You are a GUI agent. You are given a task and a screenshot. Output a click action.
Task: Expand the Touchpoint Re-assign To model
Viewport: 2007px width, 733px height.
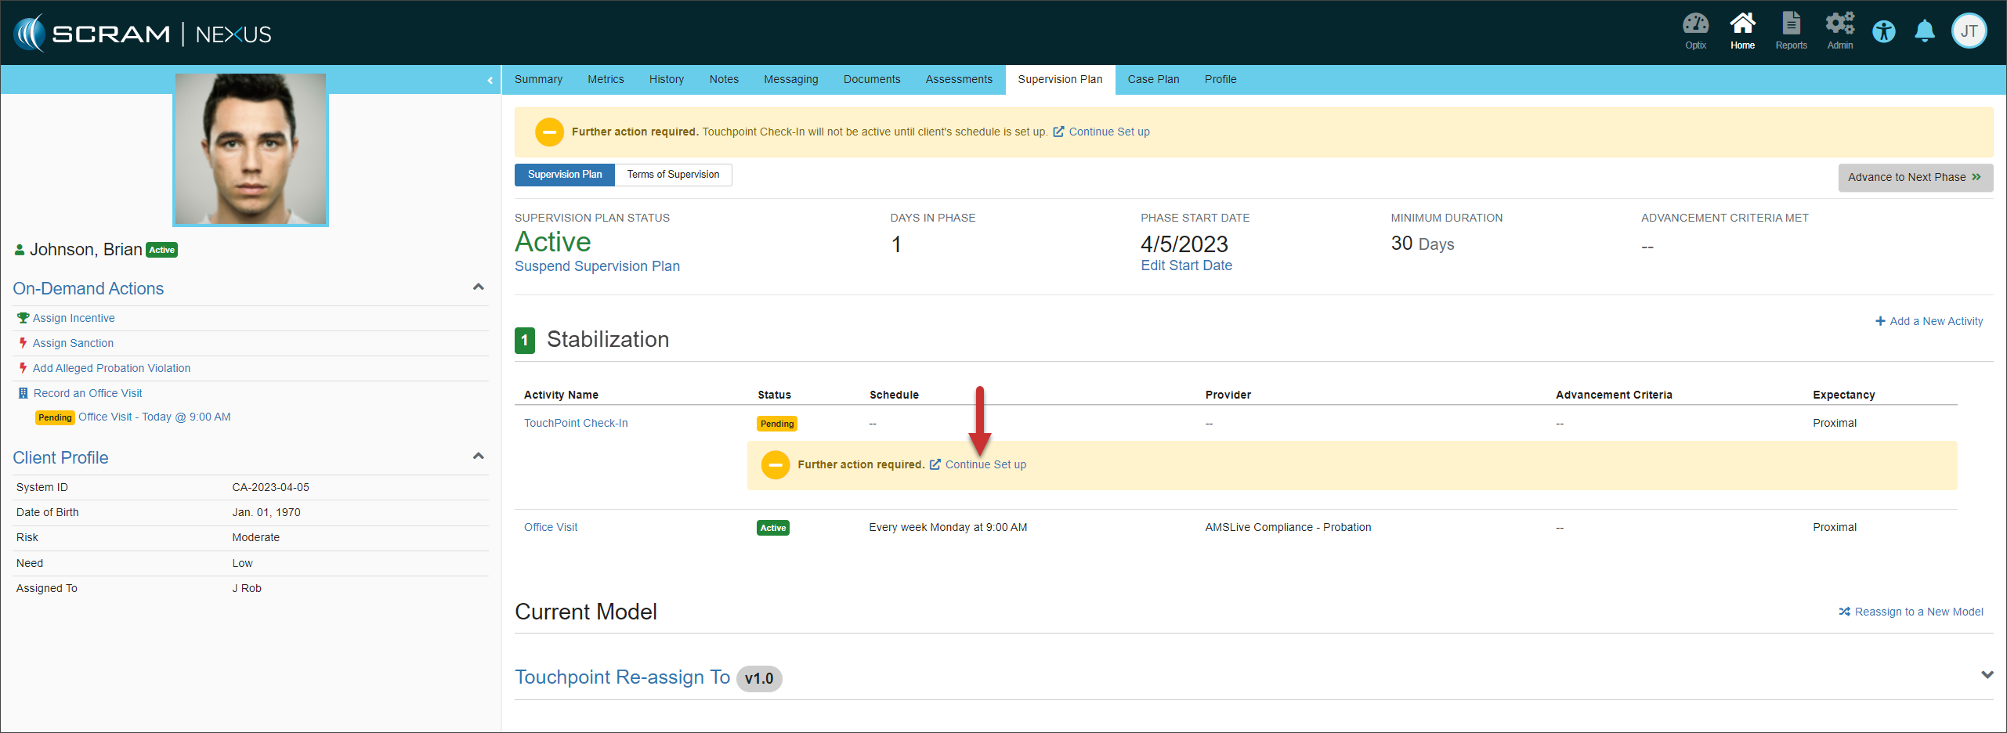[1987, 675]
